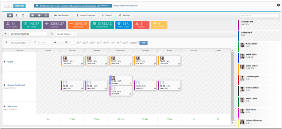Check the We checkbox

[108, 42]
